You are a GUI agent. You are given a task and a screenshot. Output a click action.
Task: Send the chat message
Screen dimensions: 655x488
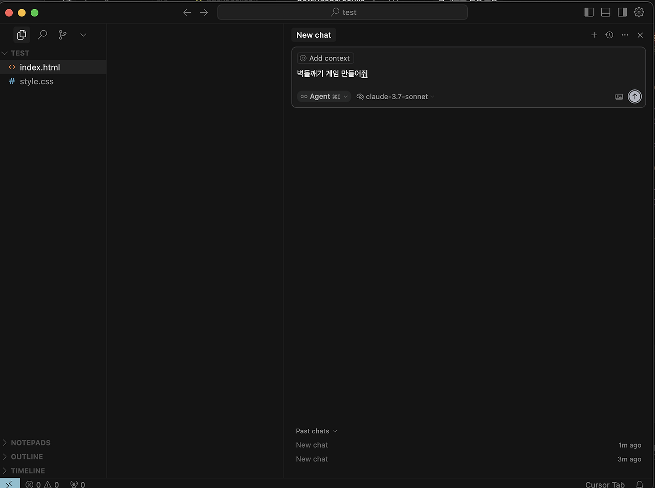click(635, 96)
